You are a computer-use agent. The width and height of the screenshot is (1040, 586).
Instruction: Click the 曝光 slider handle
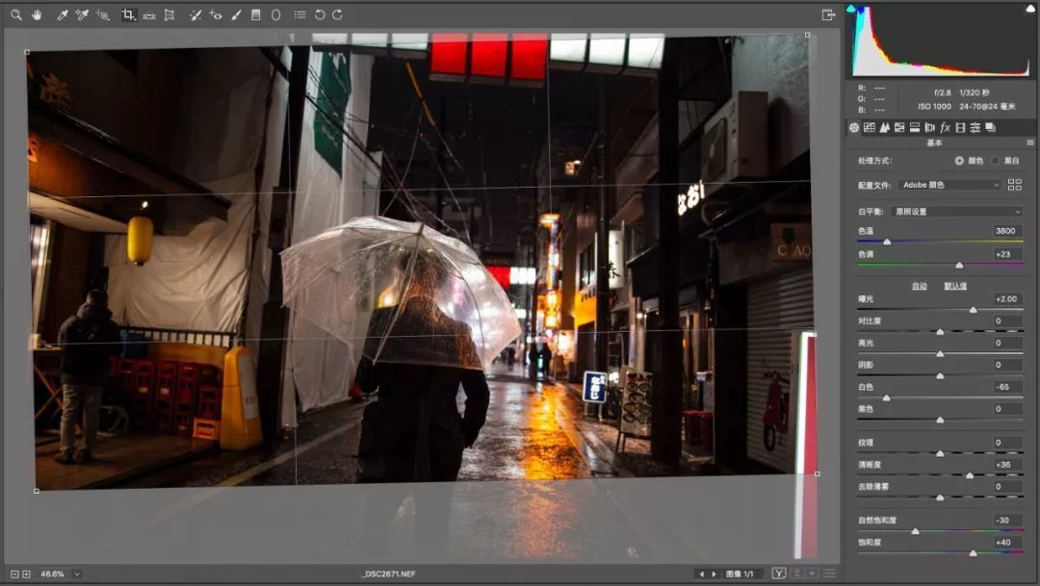(x=973, y=310)
